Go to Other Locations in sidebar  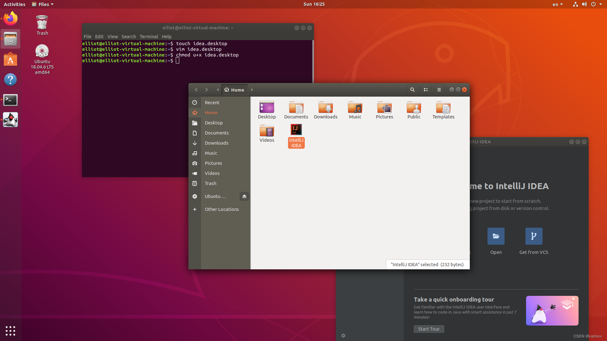(222, 209)
